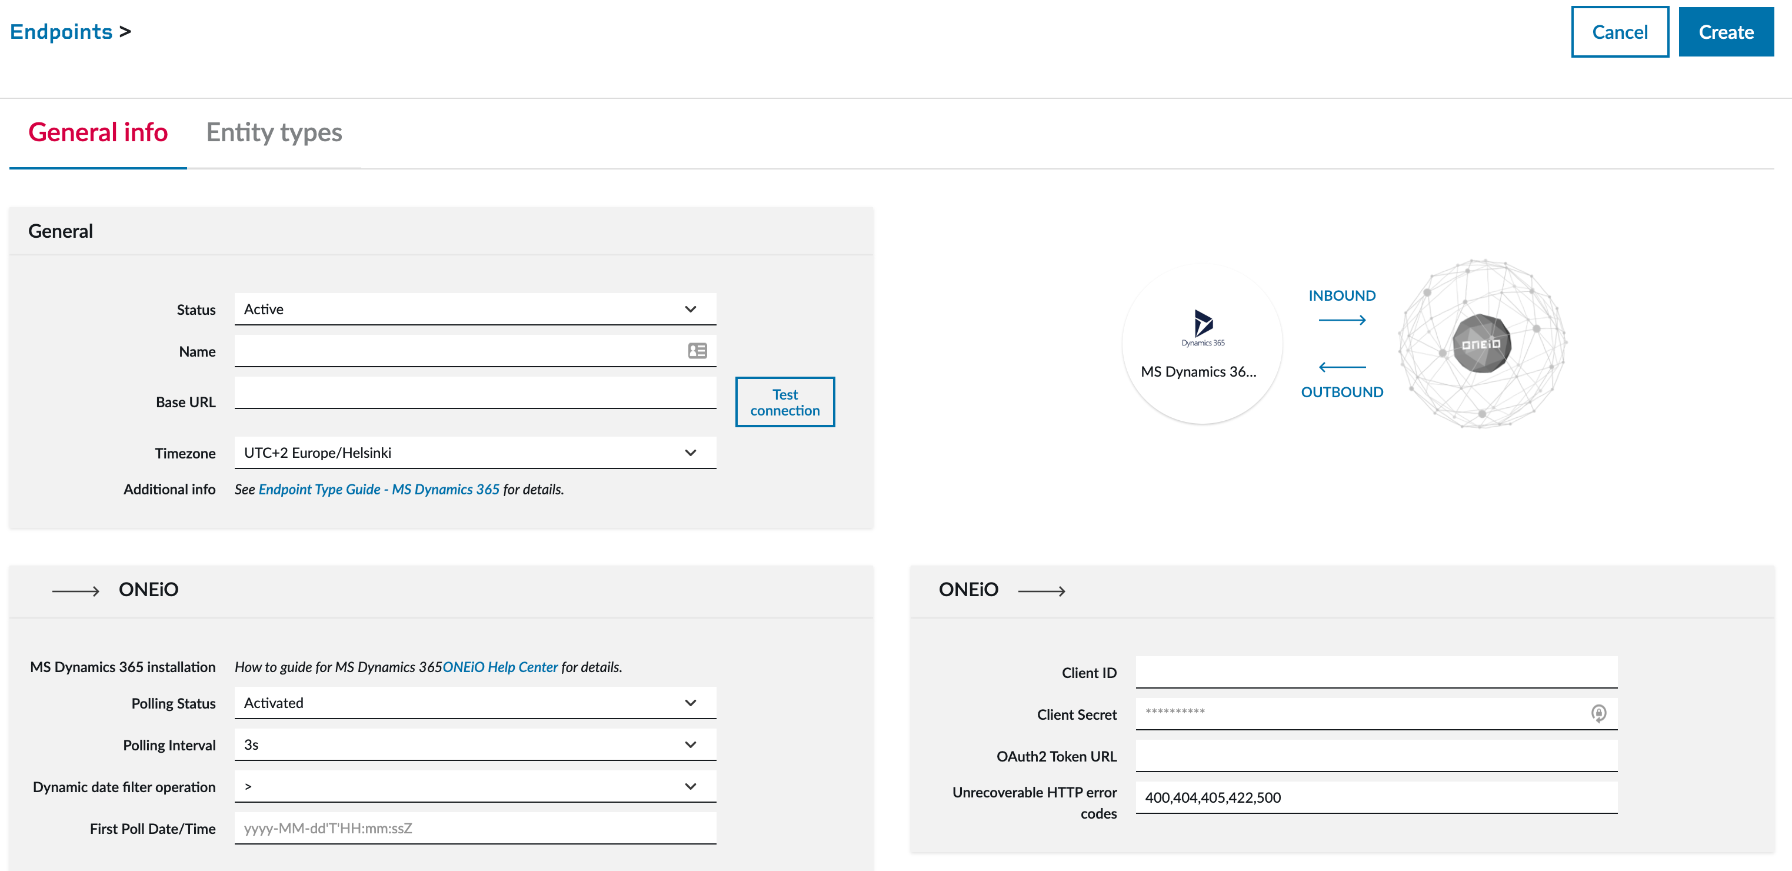The height and width of the screenshot is (871, 1792).
Task: Click the MS Dynamics 365 installation label
Action: (x=122, y=666)
